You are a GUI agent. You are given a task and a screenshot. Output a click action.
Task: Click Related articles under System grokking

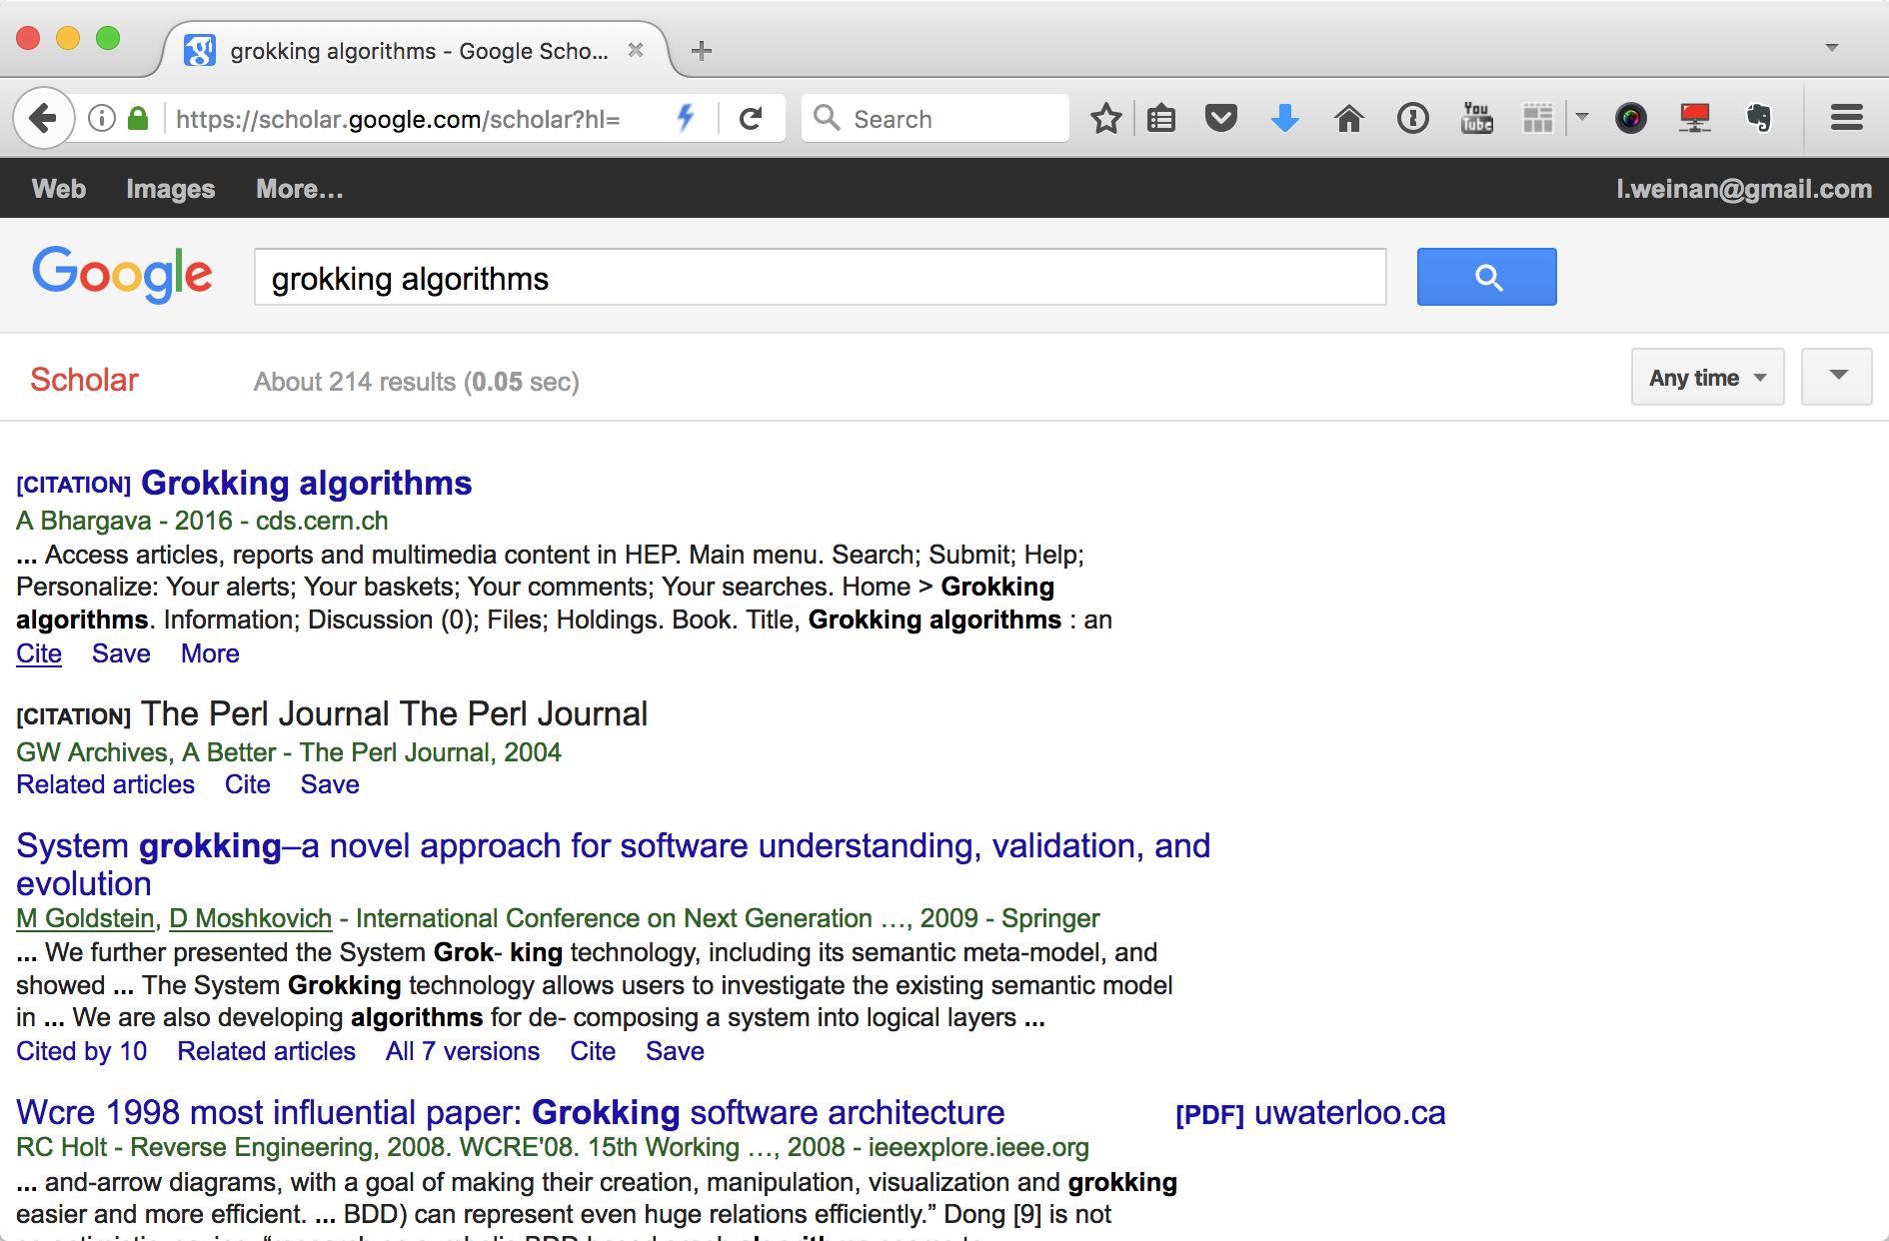click(x=266, y=1051)
